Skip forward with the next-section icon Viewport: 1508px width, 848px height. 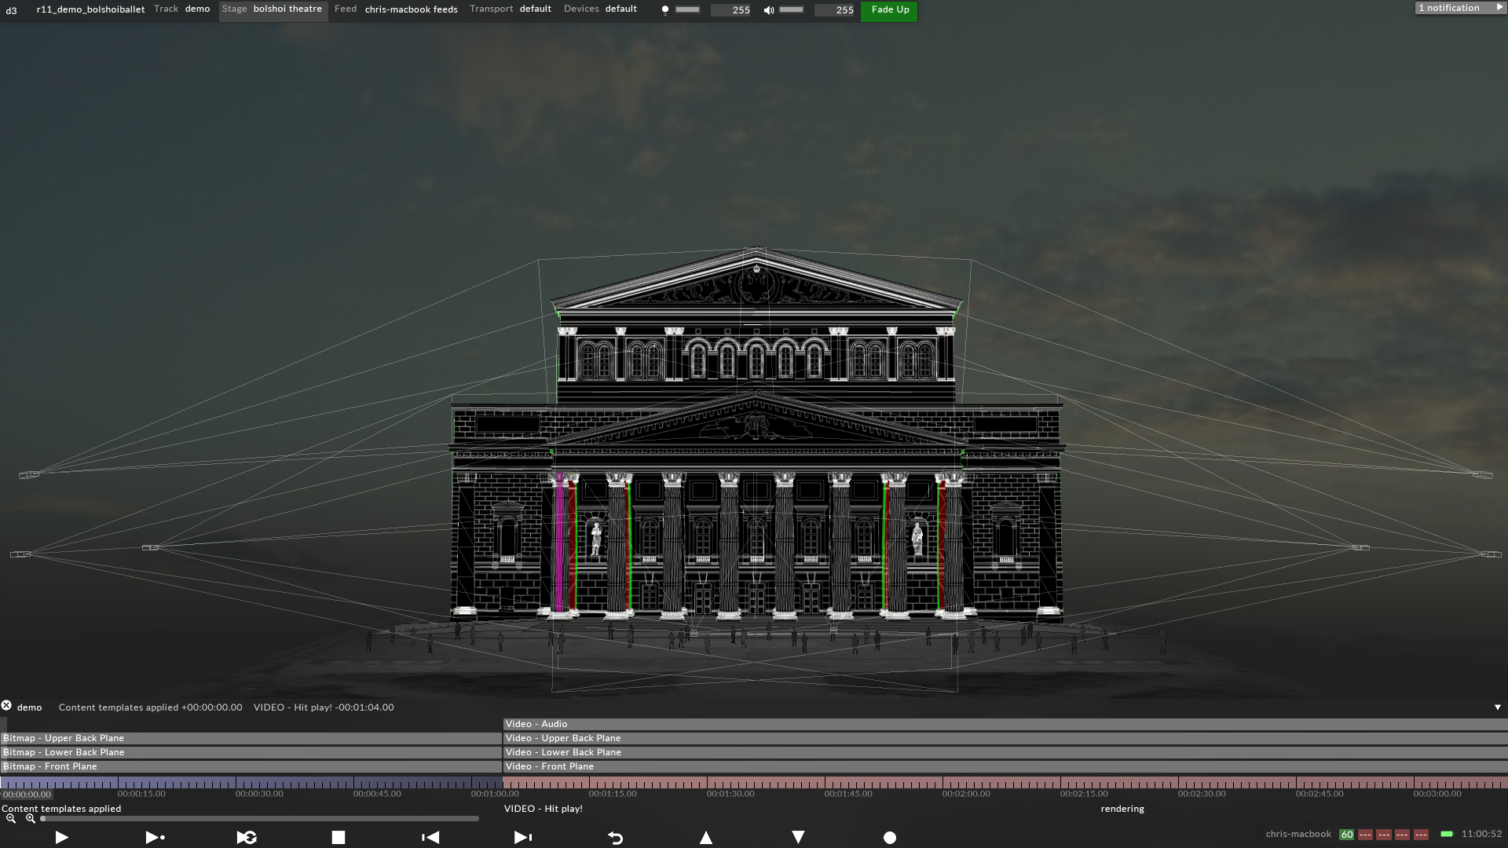pos(522,838)
